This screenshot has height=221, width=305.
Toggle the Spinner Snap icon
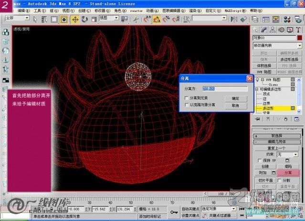click(176, 19)
